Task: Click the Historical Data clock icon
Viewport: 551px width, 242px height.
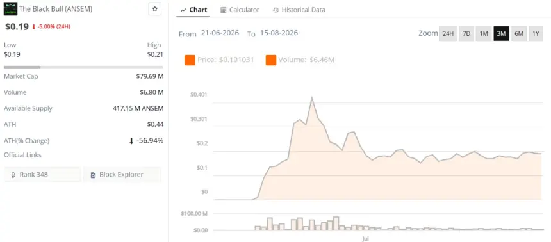Action: [x=276, y=10]
